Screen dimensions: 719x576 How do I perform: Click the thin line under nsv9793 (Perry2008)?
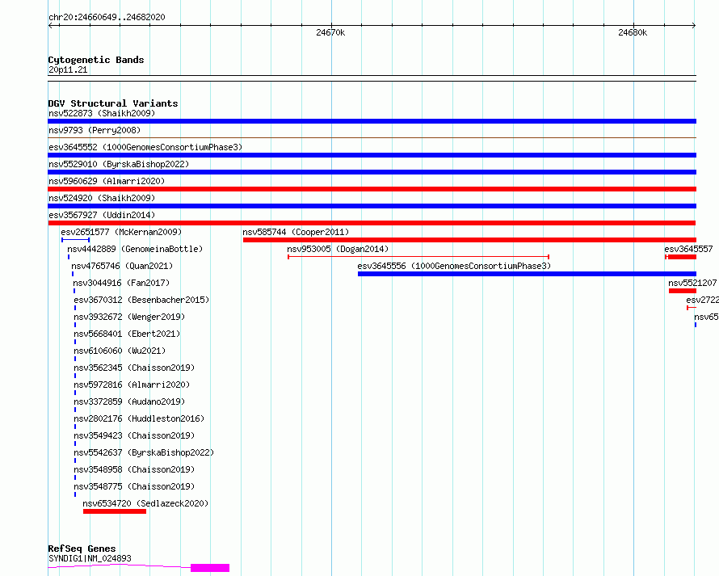(x=372, y=137)
